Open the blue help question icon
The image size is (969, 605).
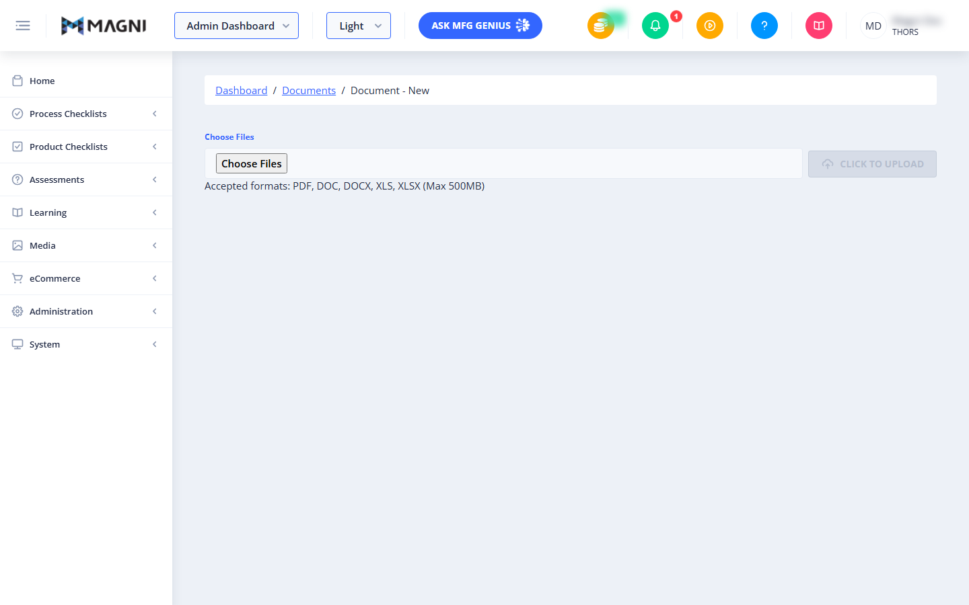coord(764,26)
